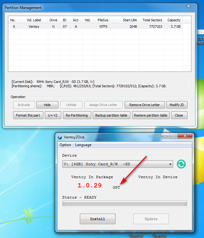Click the 1.0.29 package version text
The width and height of the screenshot is (204, 238).
tap(89, 185)
